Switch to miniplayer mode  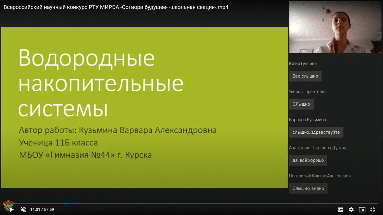(x=362, y=210)
